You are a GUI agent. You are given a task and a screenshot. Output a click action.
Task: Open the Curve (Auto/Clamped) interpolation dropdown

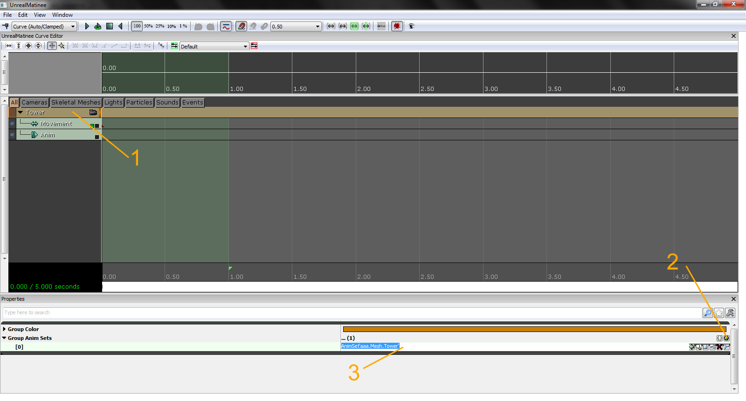pyautogui.click(x=44, y=27)
